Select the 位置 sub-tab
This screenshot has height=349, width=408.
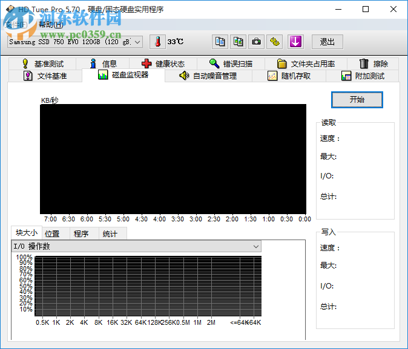tap(56, 233)
